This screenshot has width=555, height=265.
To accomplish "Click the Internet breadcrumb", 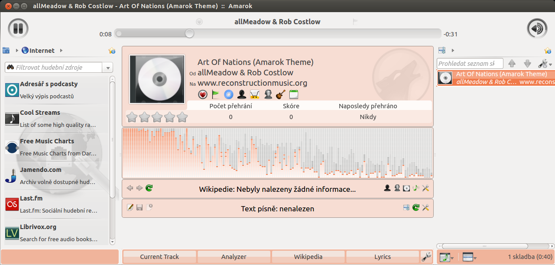I will 38,51.
